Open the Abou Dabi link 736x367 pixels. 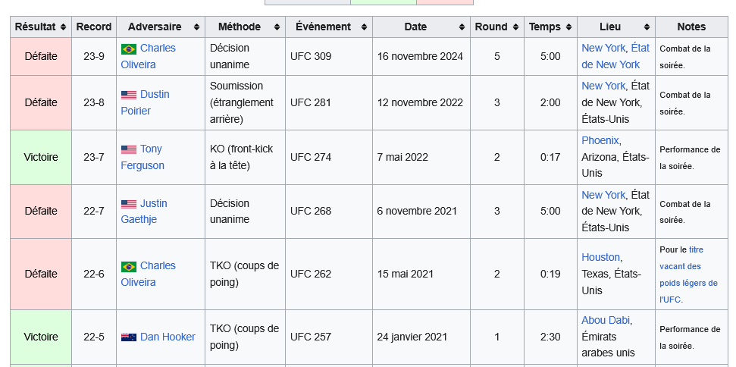pyautogui.click(x=606, y=320)
